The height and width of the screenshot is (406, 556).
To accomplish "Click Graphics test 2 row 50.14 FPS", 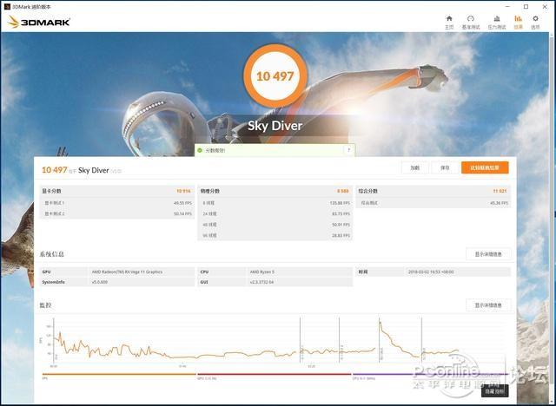I will coord(116,213).
